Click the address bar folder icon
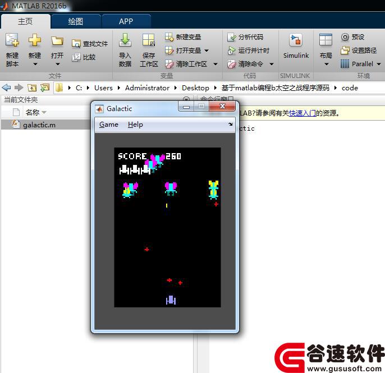 coord(59,88)
